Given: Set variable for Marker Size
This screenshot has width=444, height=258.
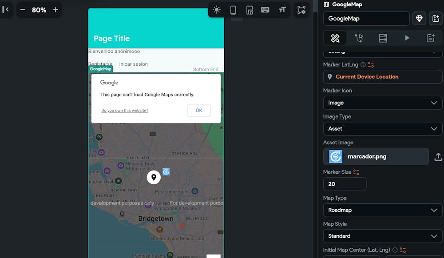Looking at the screenshot, I should [356, 172].
